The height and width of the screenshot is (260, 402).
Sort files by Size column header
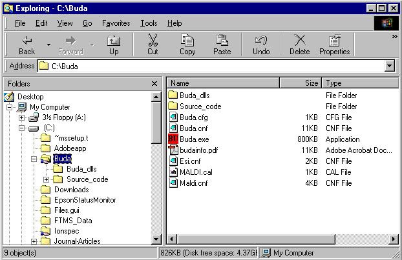(301, 83)
